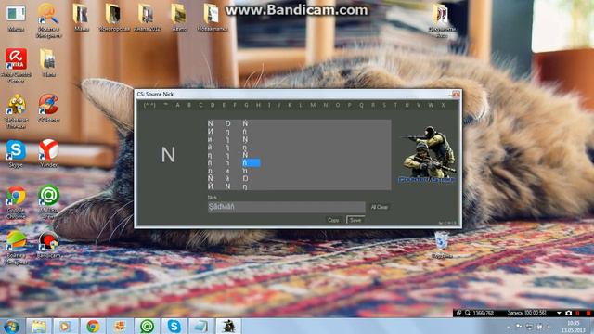Select the letter G tab in Nick window
The width and height of the screenshot is (594, 334).
tap(246, 105)
